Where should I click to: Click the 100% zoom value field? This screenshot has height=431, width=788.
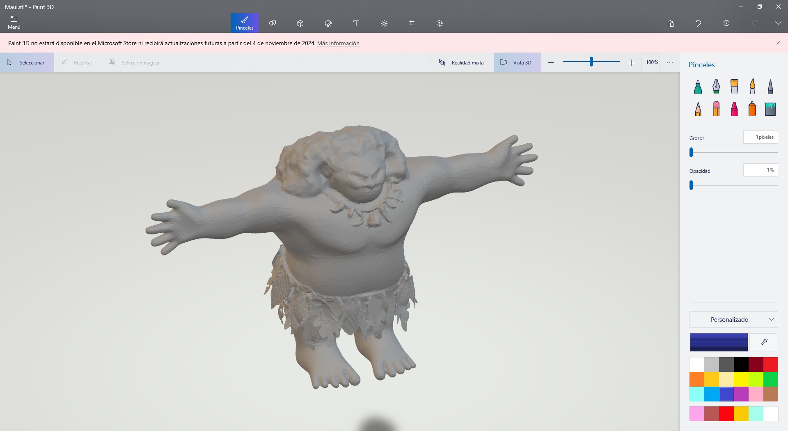tap(651, 62)
